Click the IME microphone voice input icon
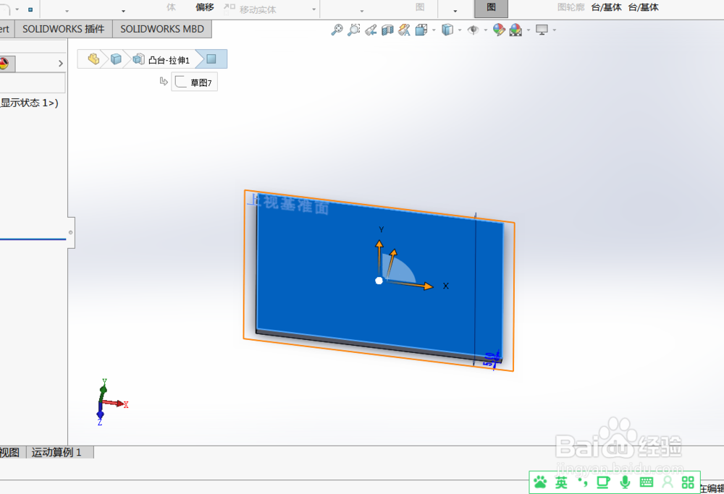This screenshot has width=724, height=494. click(x=626, y=482)
